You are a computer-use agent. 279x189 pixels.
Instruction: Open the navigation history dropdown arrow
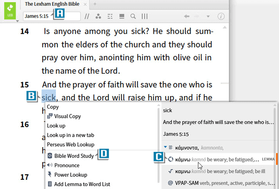[208, 17]
